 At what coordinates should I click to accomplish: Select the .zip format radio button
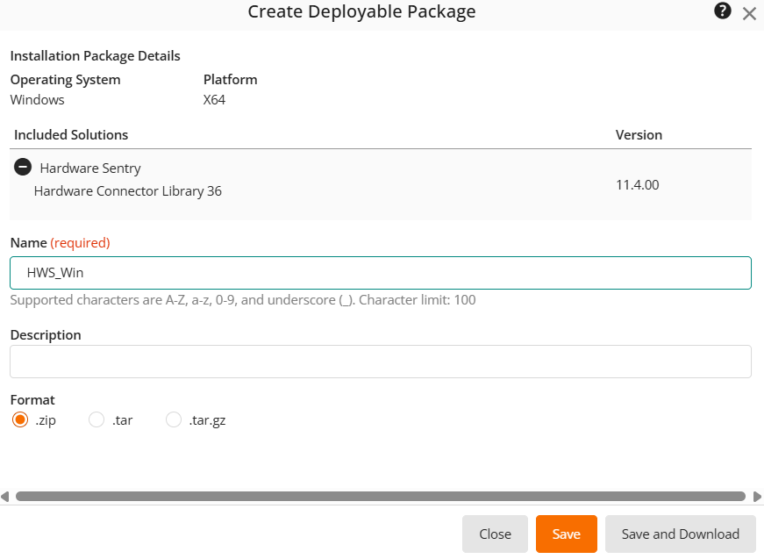[20, 420]
